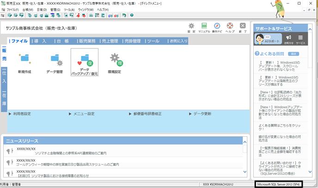This screenshot has width=318, height=188.
Task: Click megaphone icon beside ソリマチと金融機関 news
Action: click(x=9, y=151)
